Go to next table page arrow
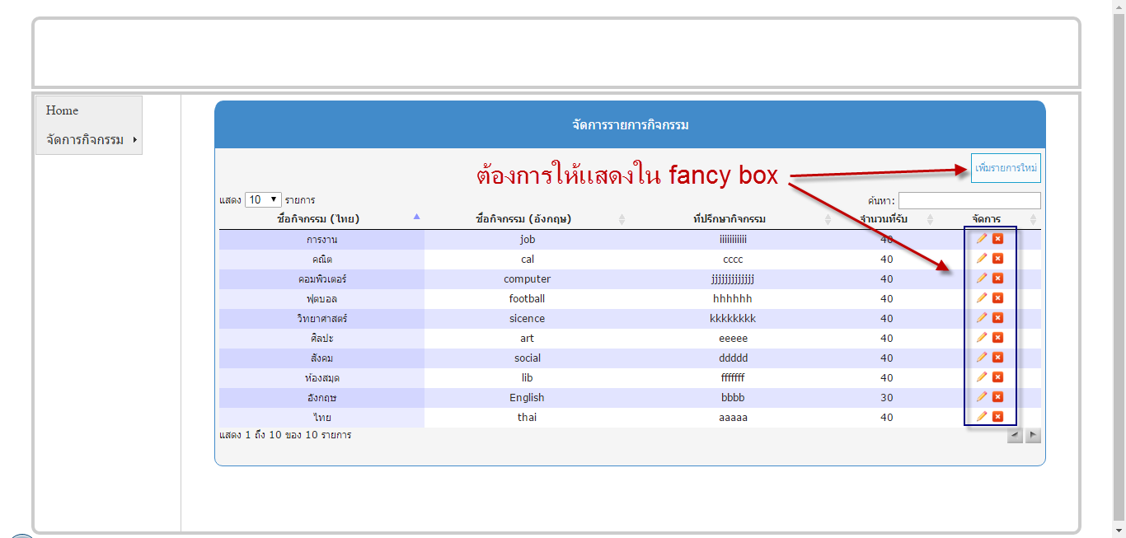Viewport: 1126px width, 538px height. click(x=1033, y=436)
